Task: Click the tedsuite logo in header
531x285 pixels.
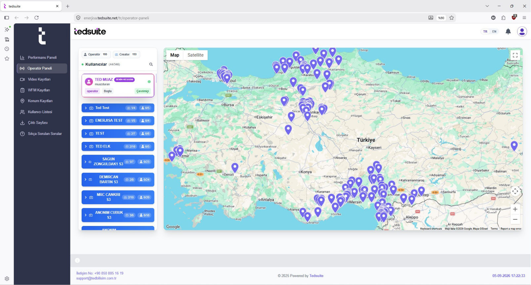Action: tap(90, 31)
